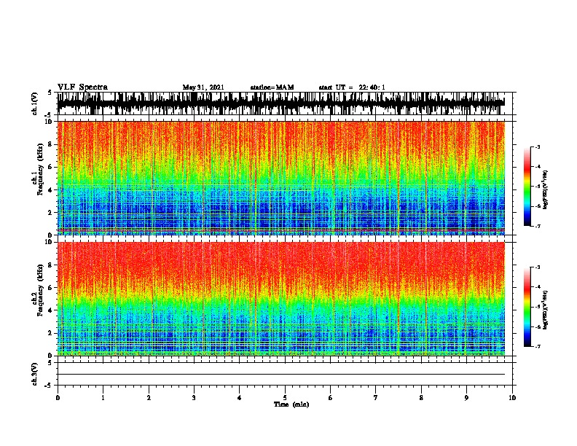Click the "-5" voltage tick of ch.3(V) strip
Screen dimensions: 577x446
49,386
